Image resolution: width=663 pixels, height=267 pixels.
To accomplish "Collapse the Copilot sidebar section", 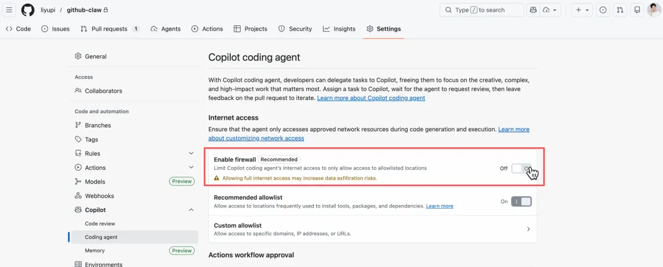I will click(191, 210).
